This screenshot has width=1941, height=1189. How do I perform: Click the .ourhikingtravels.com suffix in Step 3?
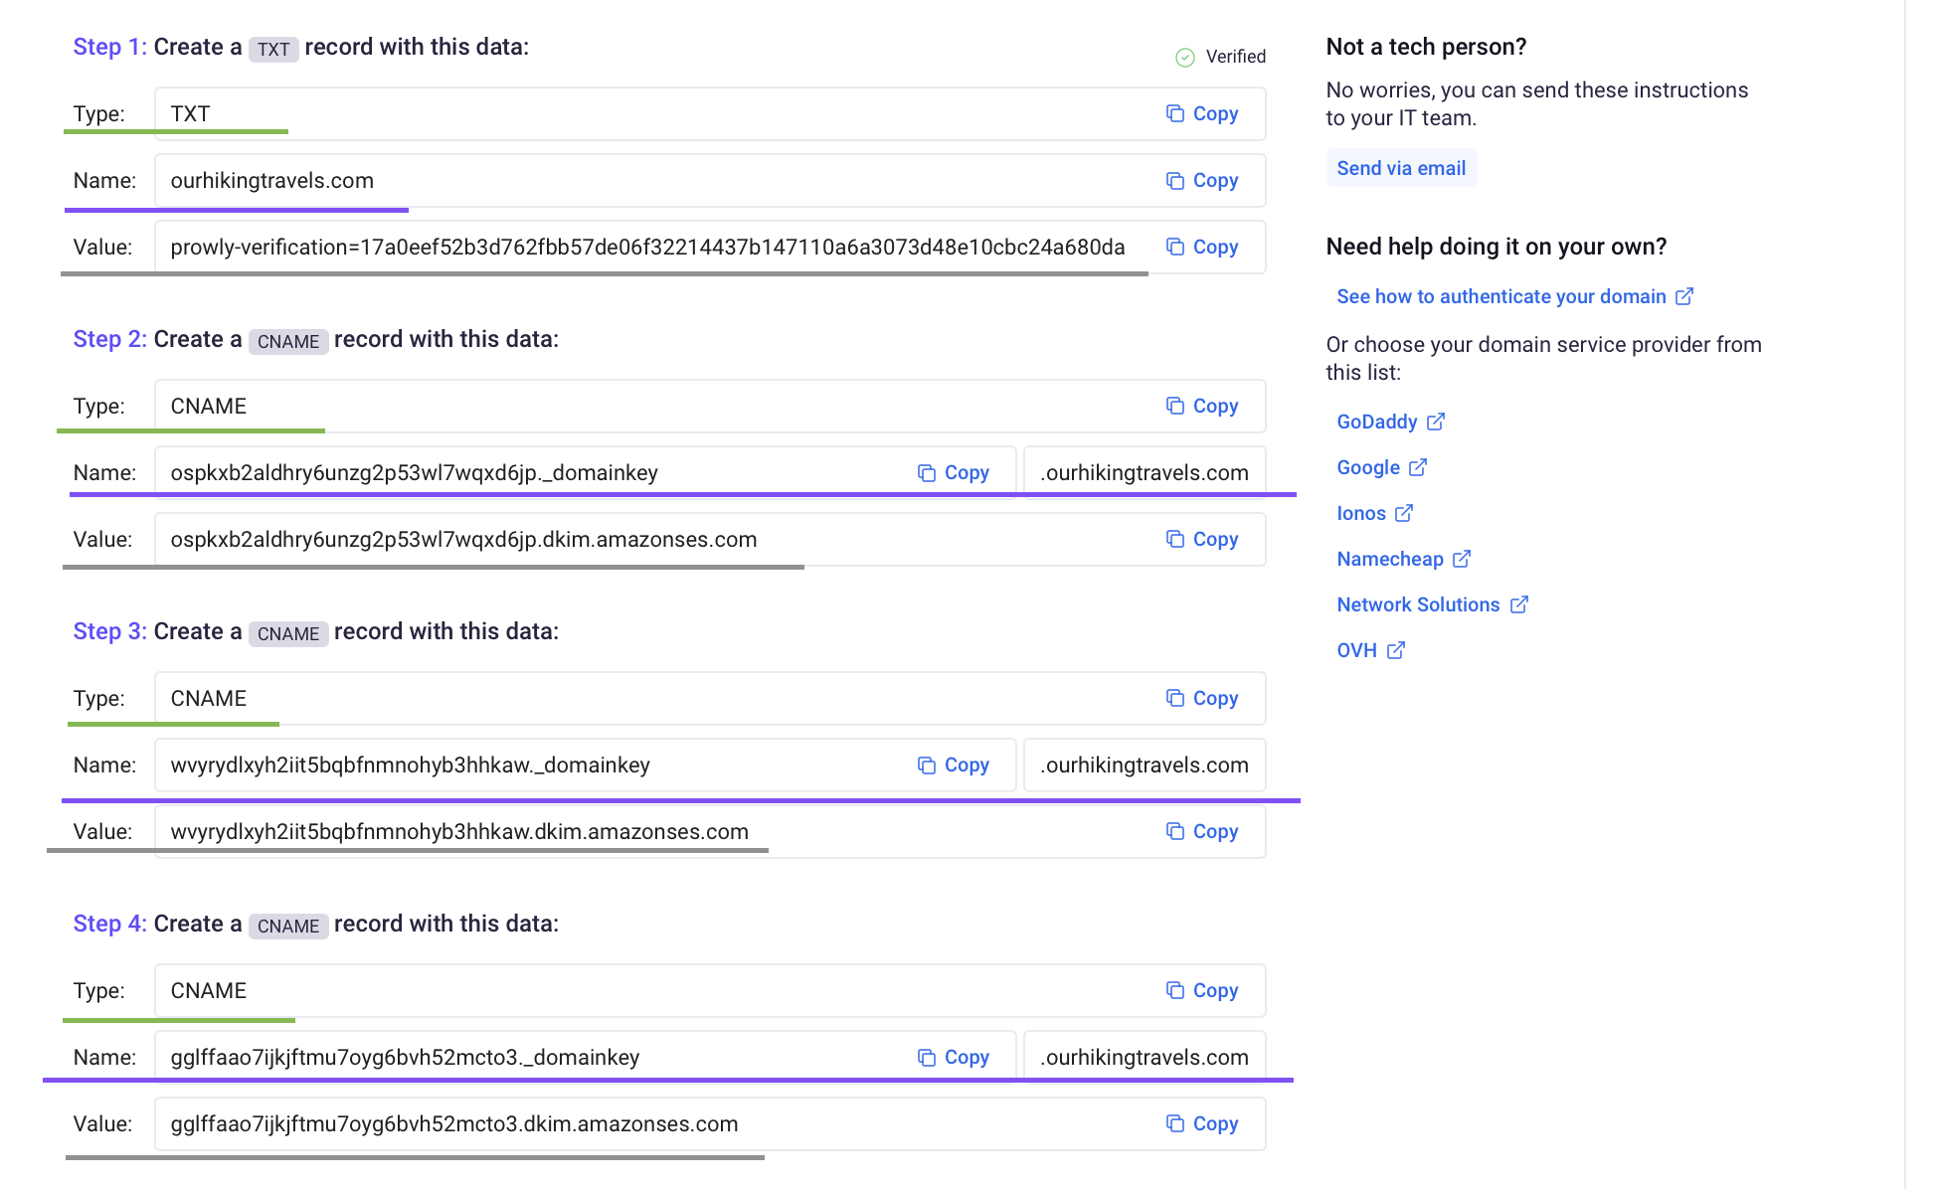(x=1145, y=764)
